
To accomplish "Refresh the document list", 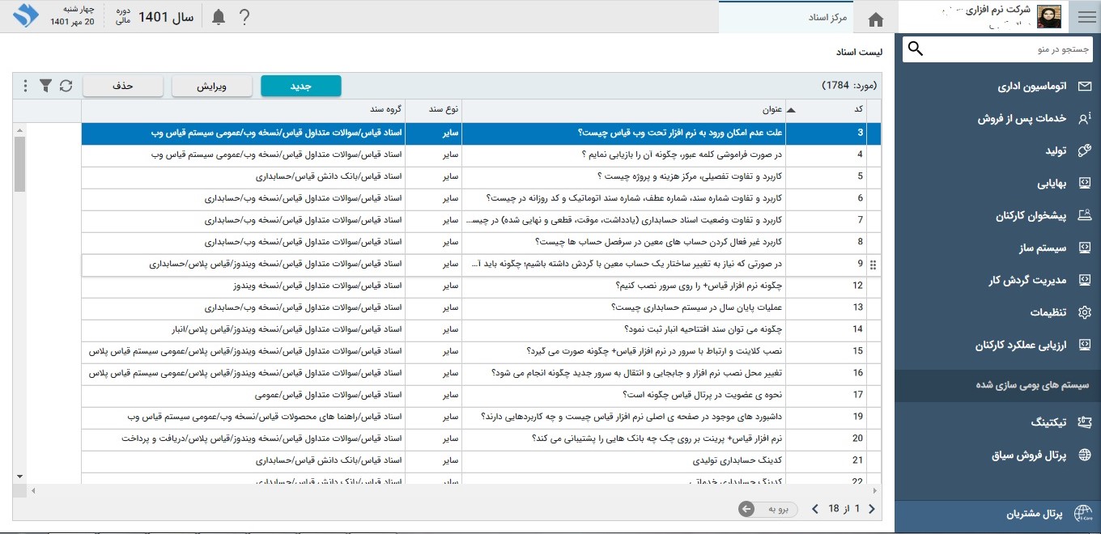I will [66, 86].
